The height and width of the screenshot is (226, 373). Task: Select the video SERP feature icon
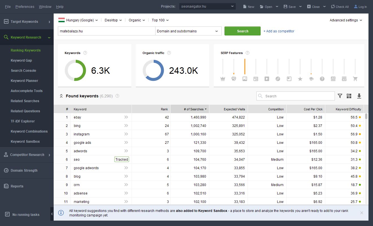coord(267,79)
